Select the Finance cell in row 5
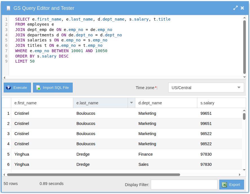 145,154
